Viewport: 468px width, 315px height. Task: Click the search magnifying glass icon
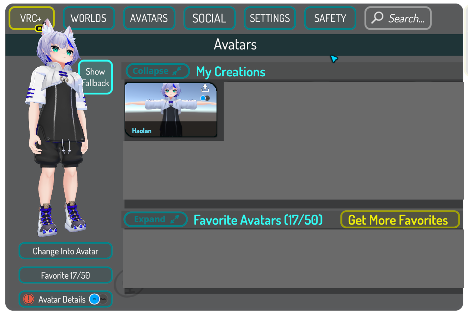[377, 18]
